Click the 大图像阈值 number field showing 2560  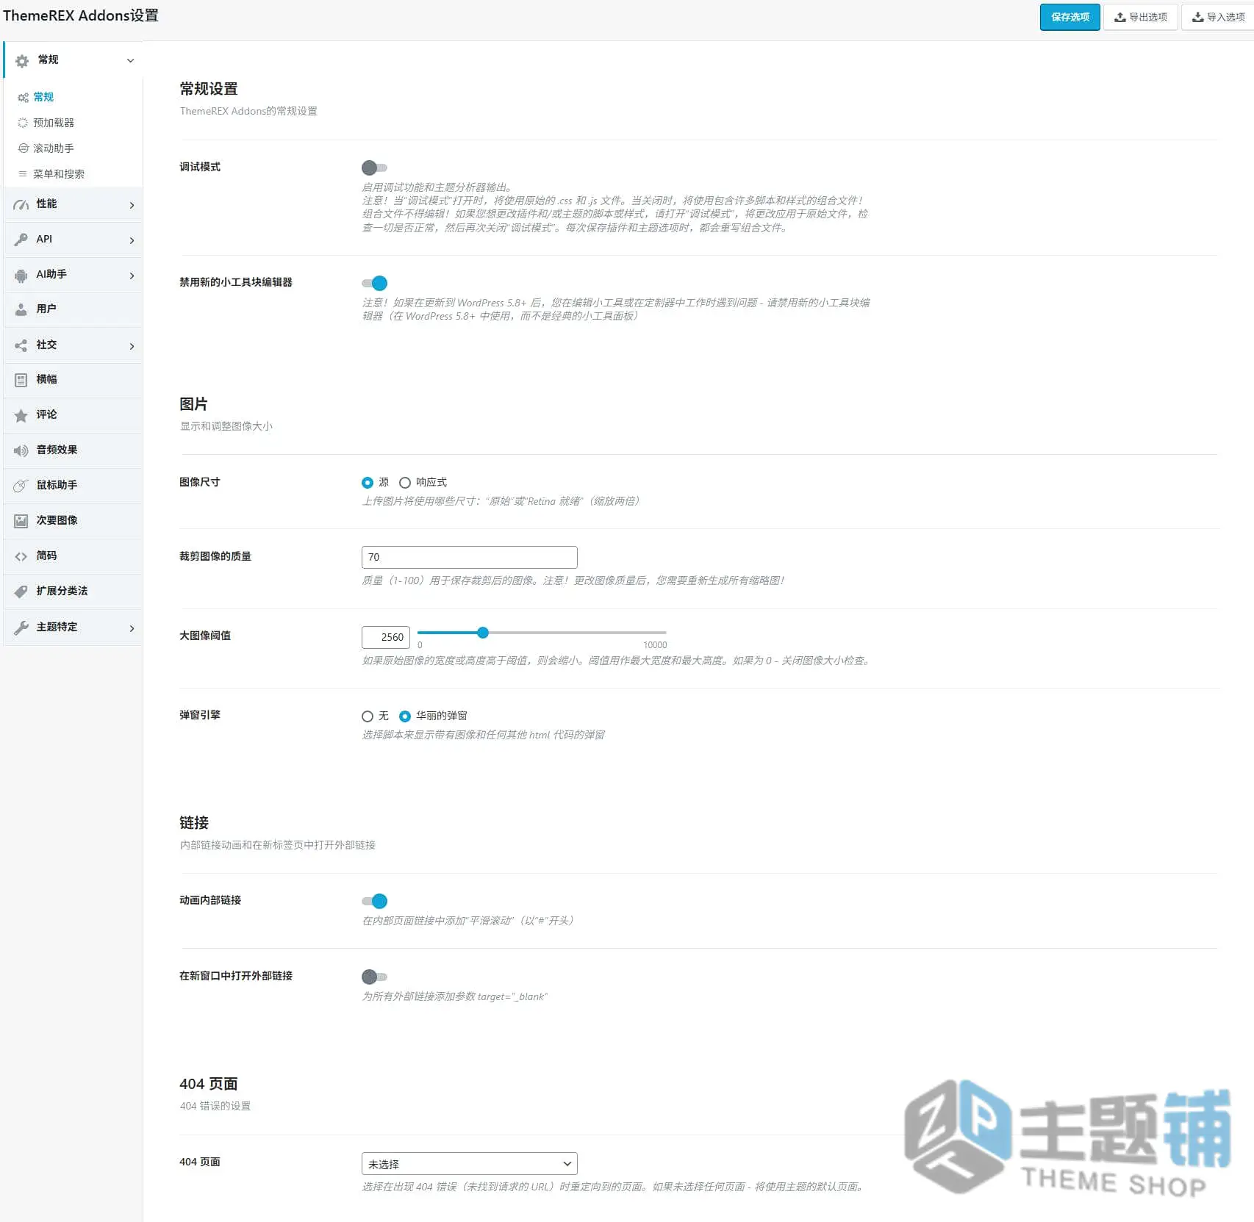(x=385, y=637)
